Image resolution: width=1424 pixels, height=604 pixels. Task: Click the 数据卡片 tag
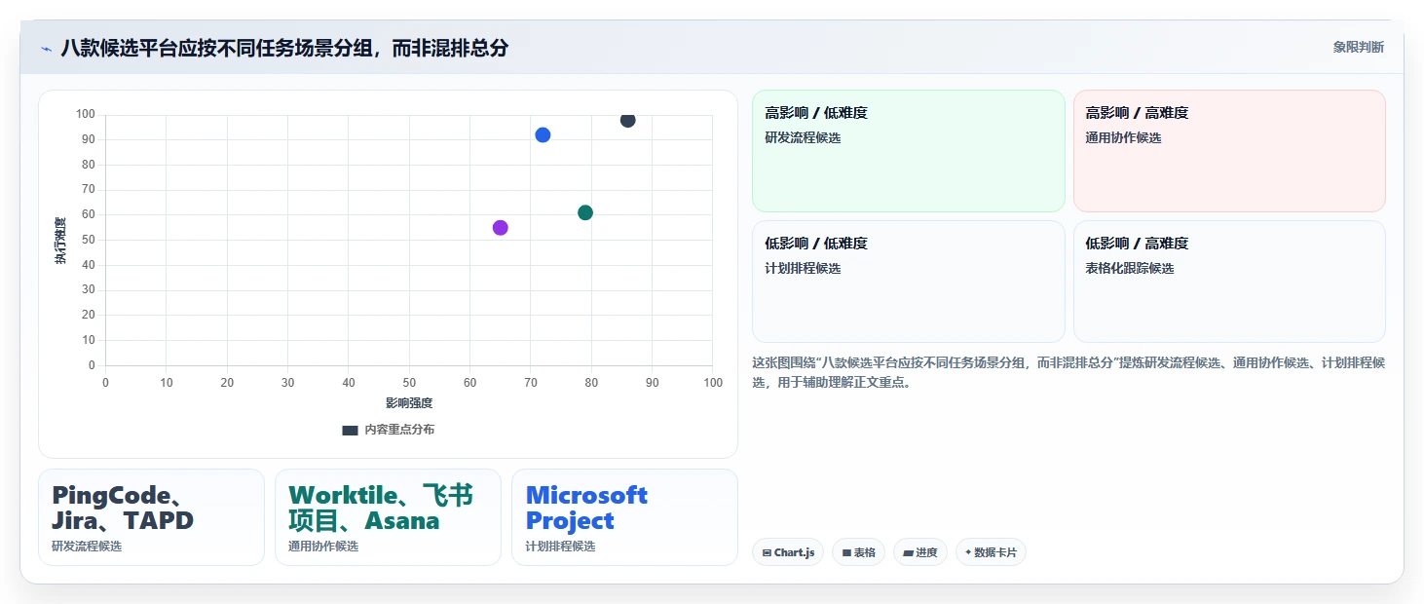991,552
